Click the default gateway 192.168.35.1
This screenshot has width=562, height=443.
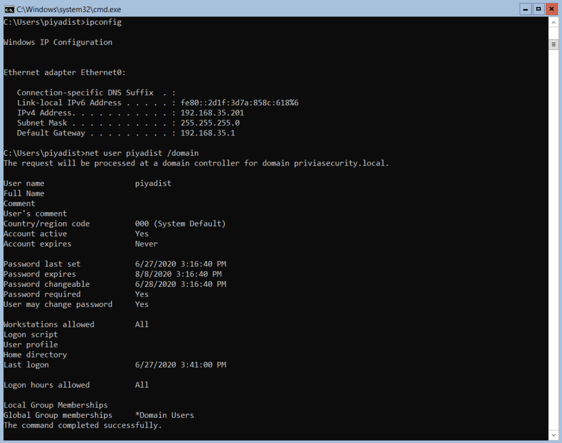[207, 133]
